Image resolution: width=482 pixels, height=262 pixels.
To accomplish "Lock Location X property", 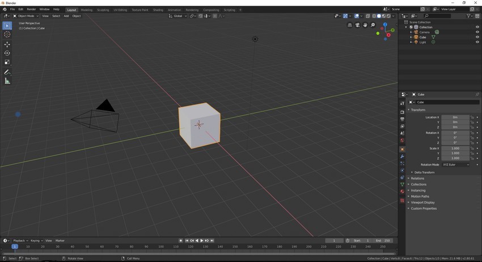I will pos(472,117).
